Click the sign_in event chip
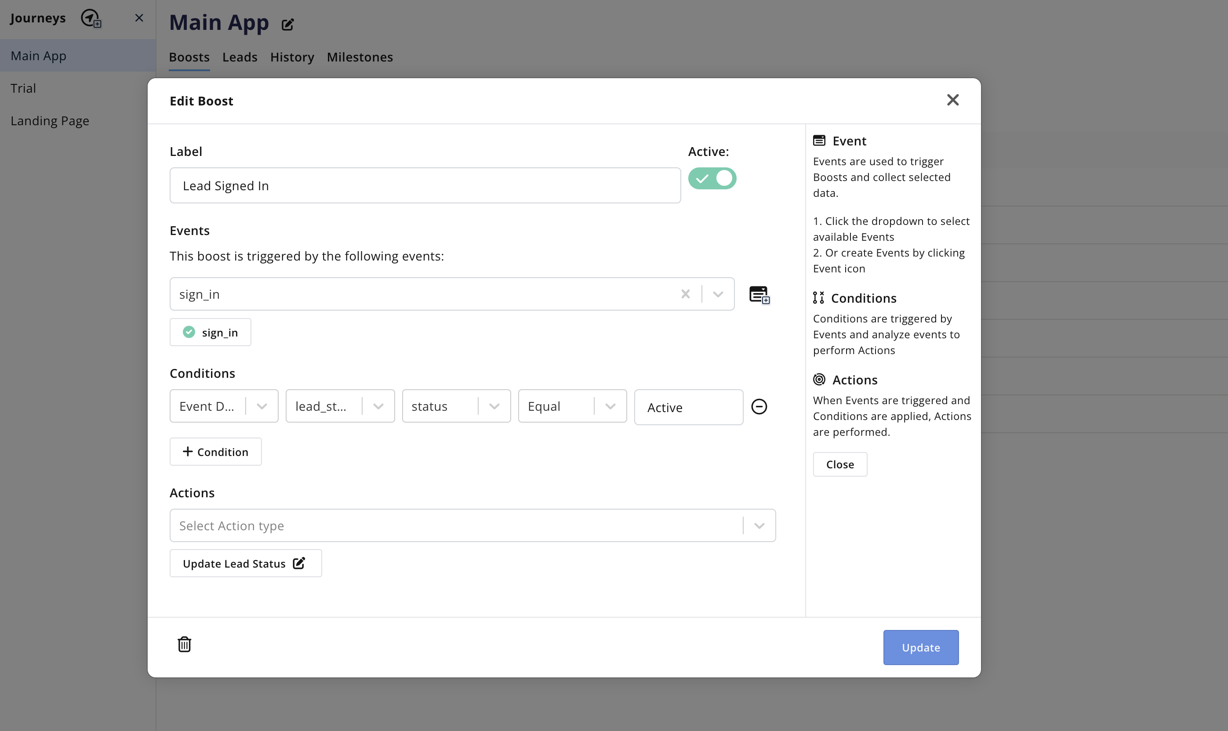 point(211,333)
